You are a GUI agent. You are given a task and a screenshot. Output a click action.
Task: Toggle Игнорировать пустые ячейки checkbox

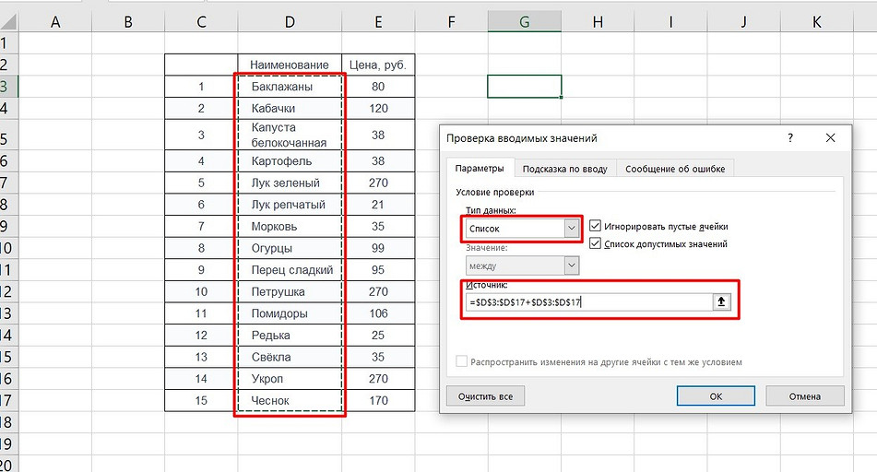pos(596,226)
